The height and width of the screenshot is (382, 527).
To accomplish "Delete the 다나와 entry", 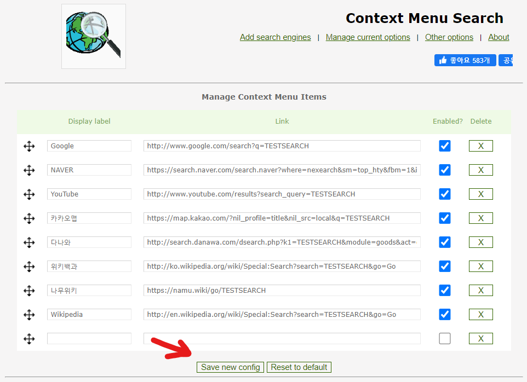I will [x=481, y=242].
